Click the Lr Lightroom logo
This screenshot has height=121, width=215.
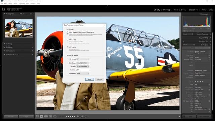point(4,9)
